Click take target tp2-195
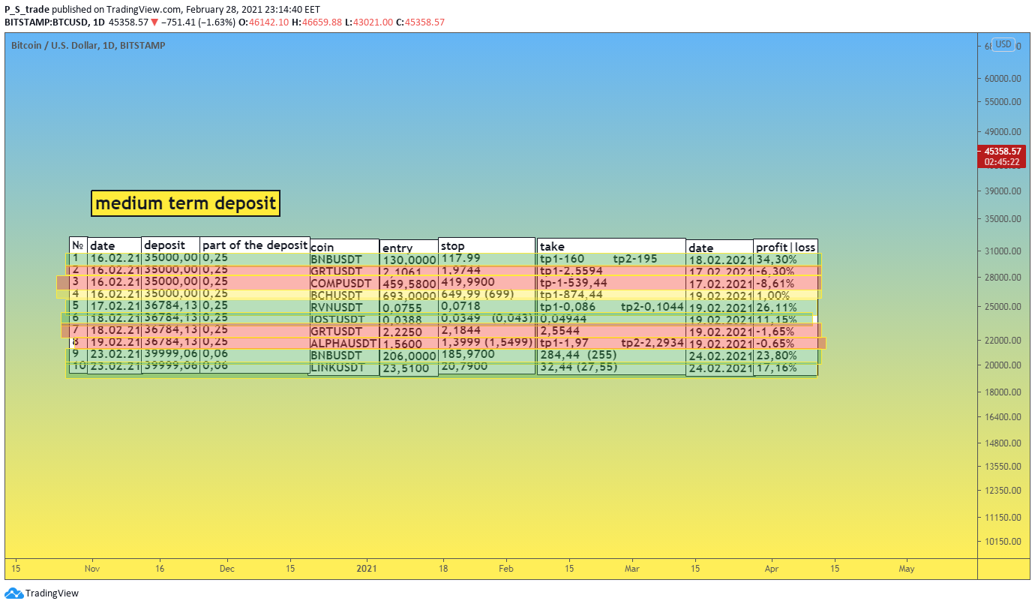The image size is (1035, 607). (x=635, y=259)
